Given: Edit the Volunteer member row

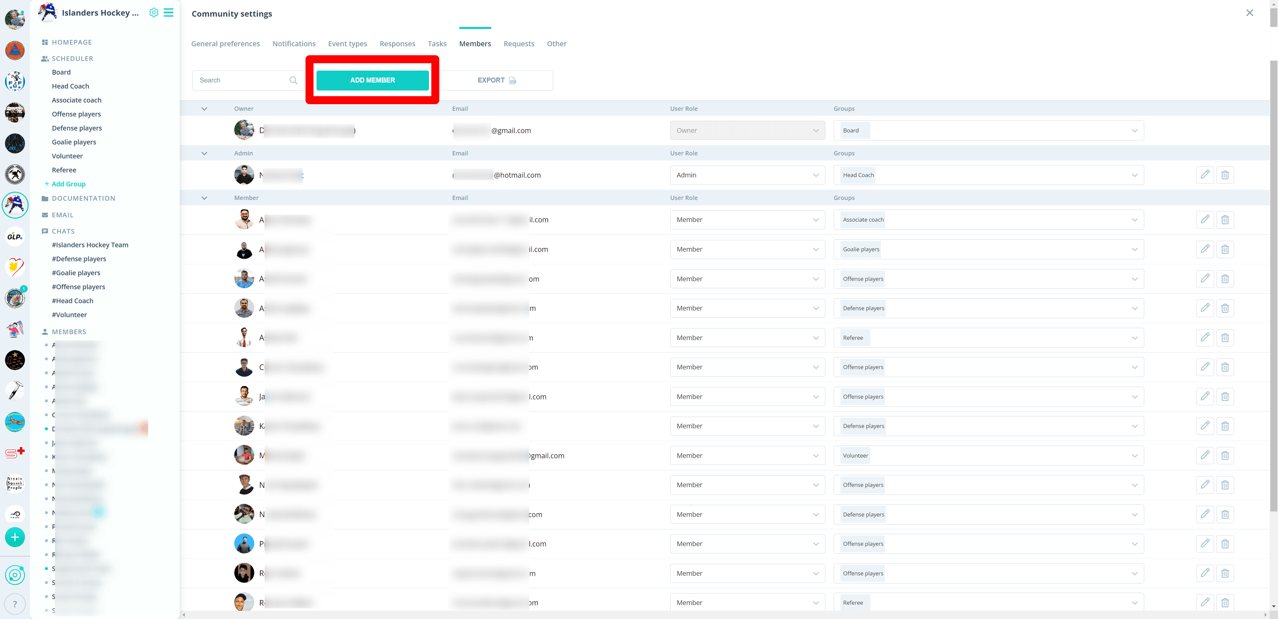Looking at the screenshot, I should point(1205,455).
